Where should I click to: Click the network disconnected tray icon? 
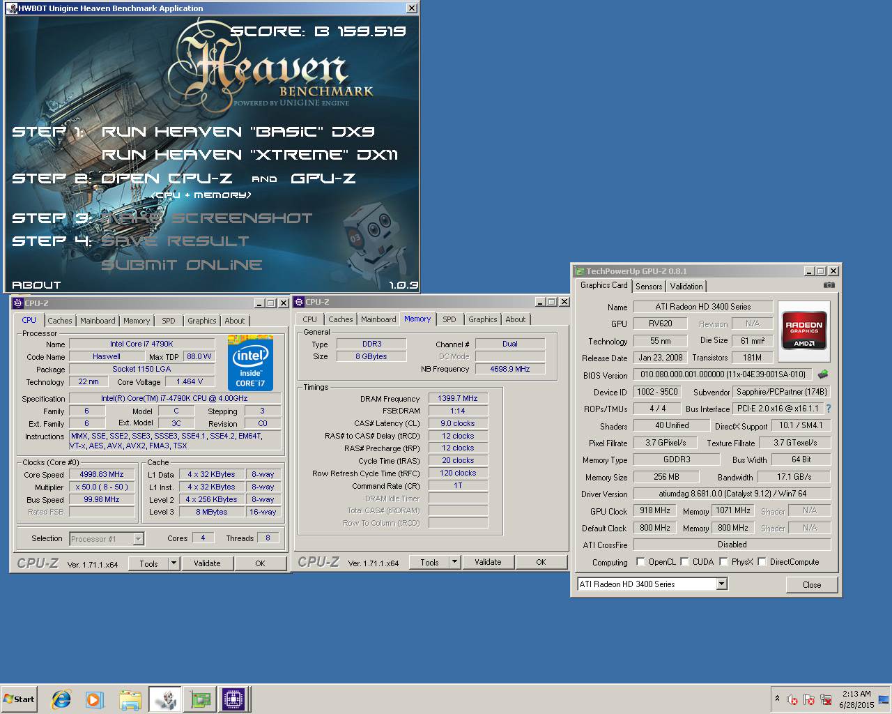click(x=826, y=699)
